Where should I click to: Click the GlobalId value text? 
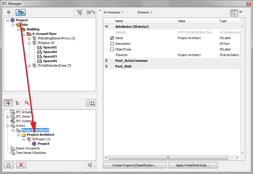(x=195, y=32)
